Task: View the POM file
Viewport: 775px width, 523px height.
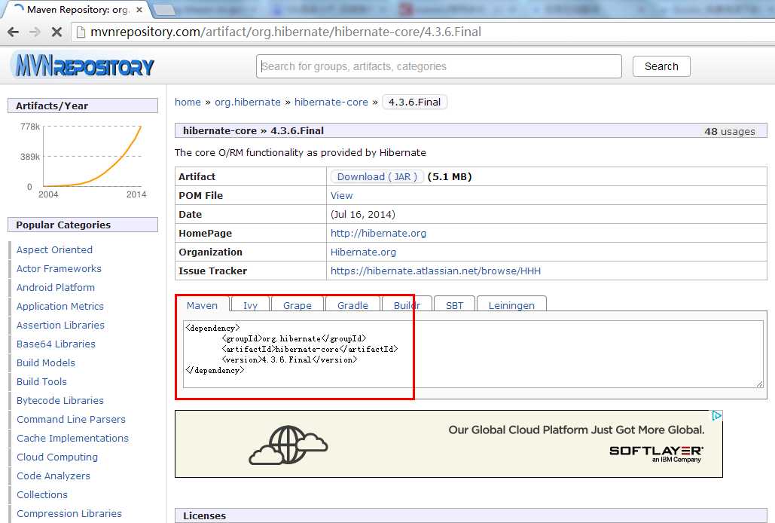Action: click(x=341, y=196)
